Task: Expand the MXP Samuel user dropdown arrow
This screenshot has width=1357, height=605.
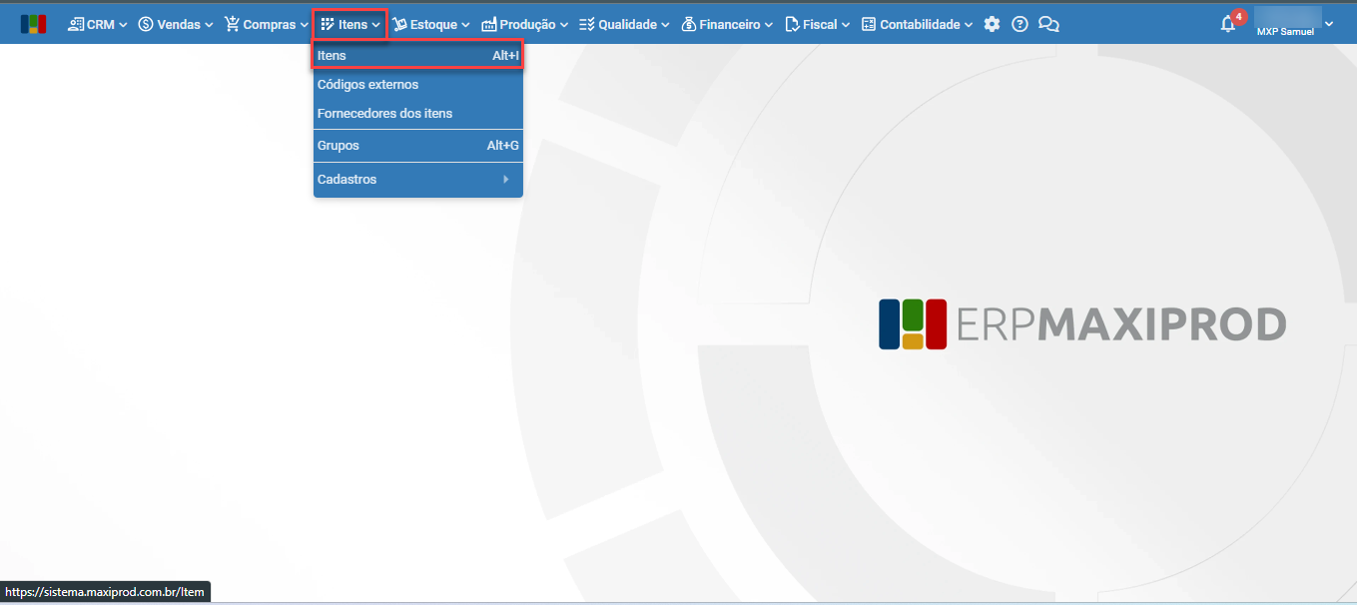Action: [x=1329, y=24]
